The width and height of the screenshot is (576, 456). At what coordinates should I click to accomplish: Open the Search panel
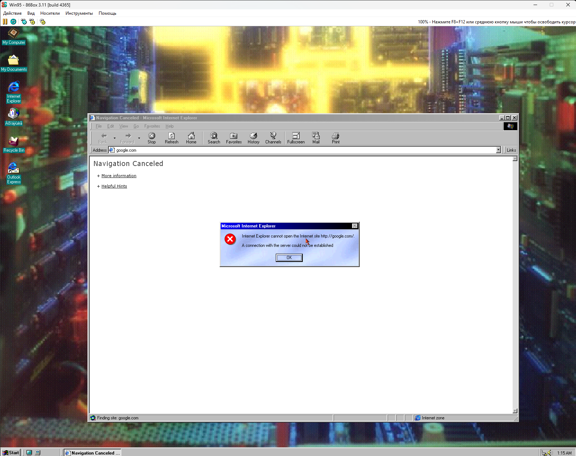point(213,138)
